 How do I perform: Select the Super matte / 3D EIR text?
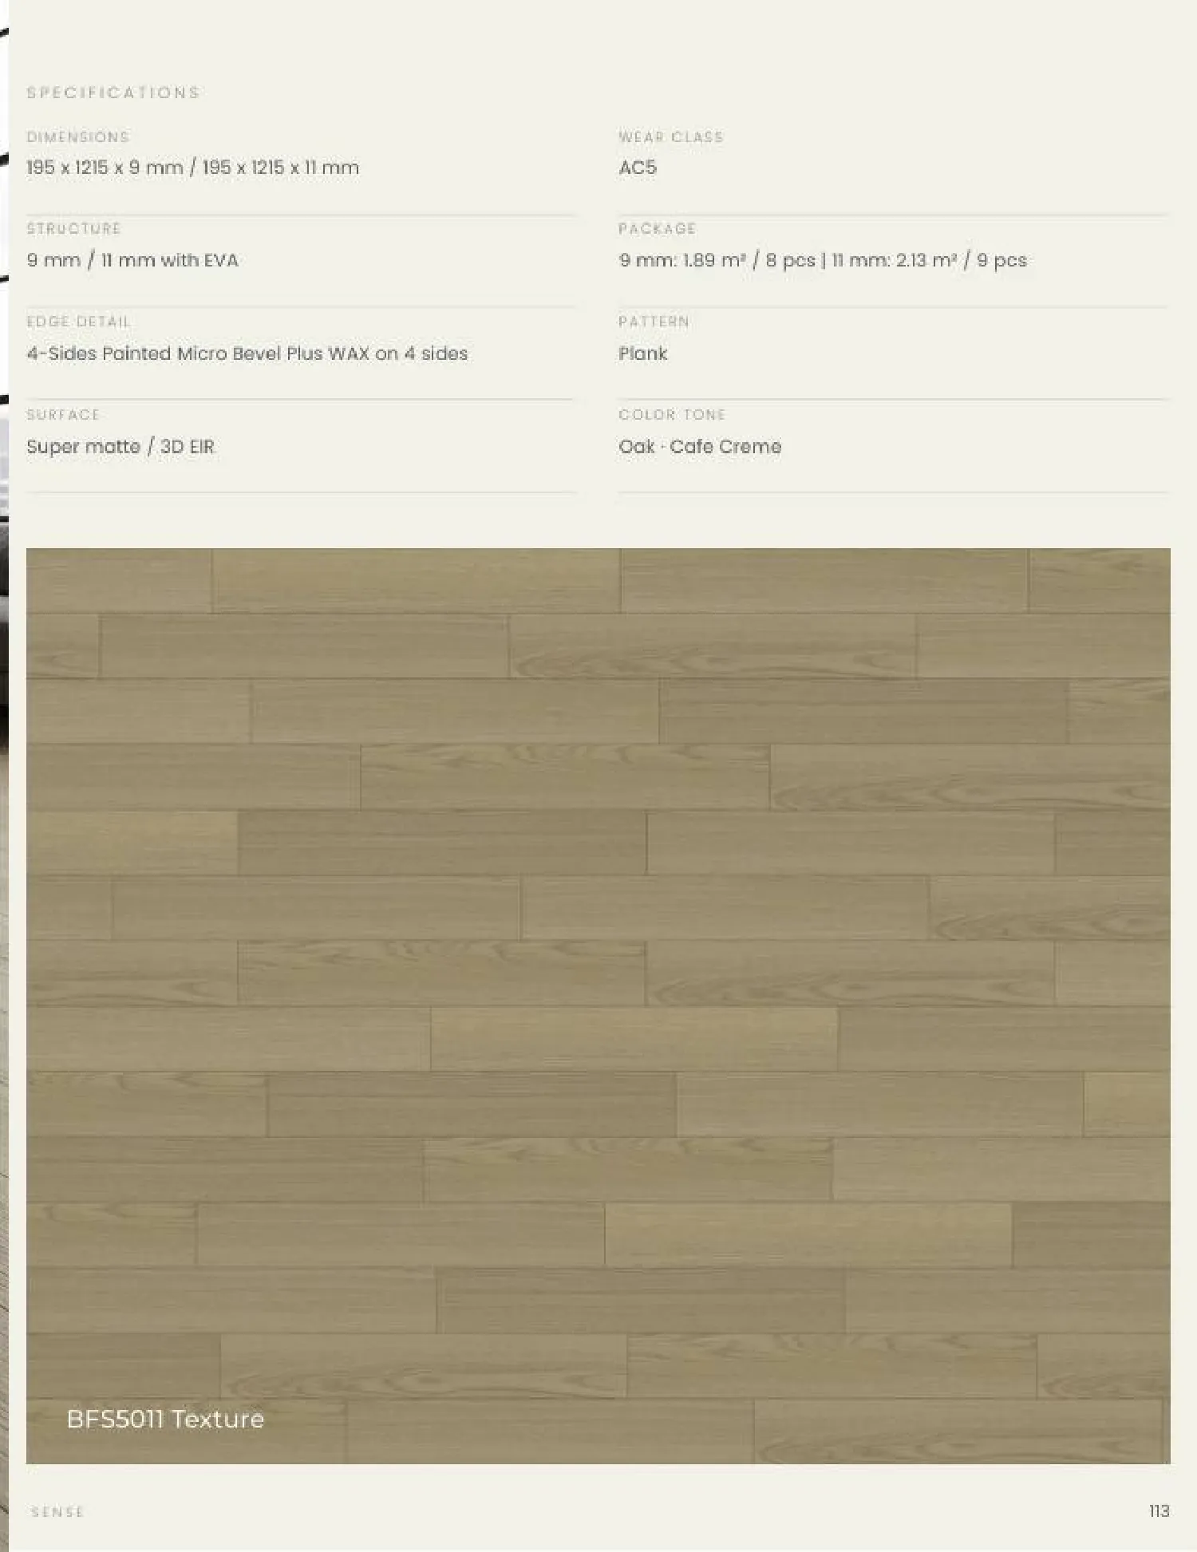click(120, 447)
